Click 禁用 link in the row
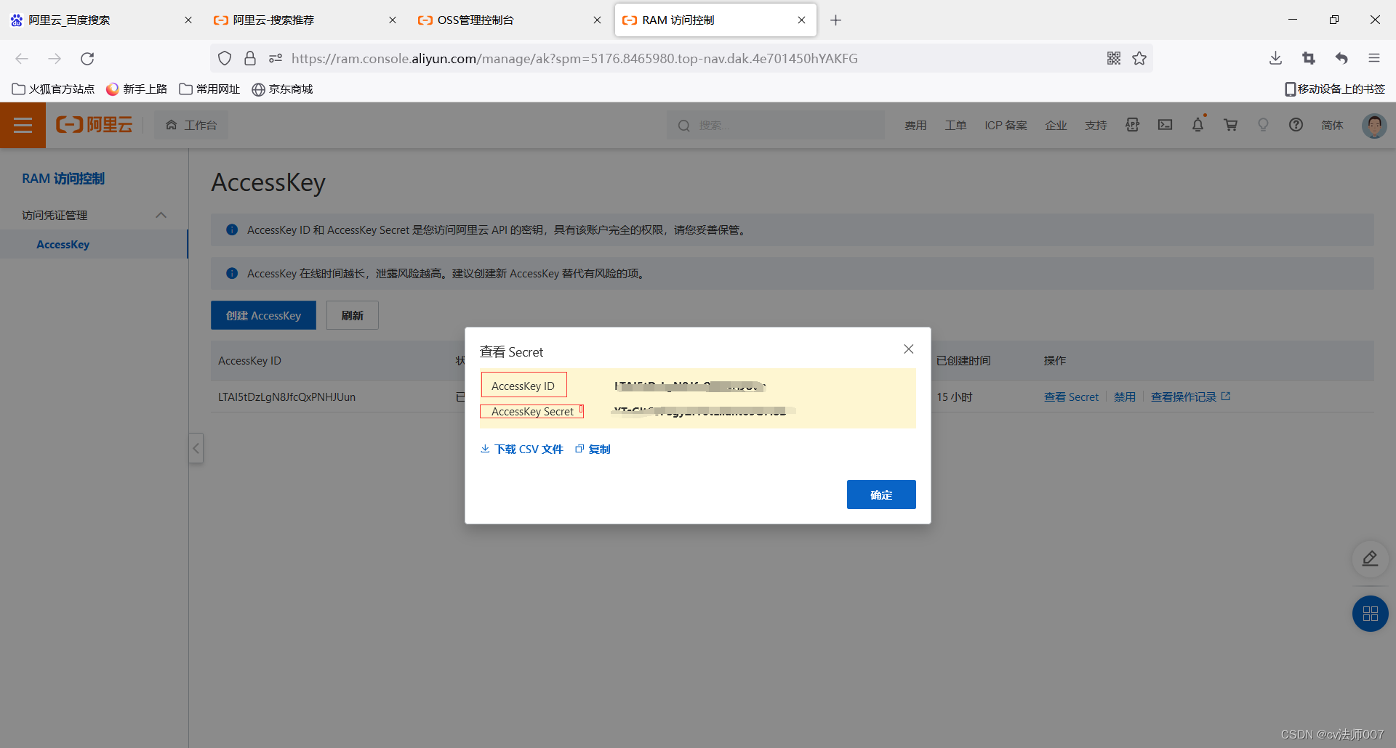Image resolution: width=1396 pixels, height=748 pixels. coord(1124,397)
